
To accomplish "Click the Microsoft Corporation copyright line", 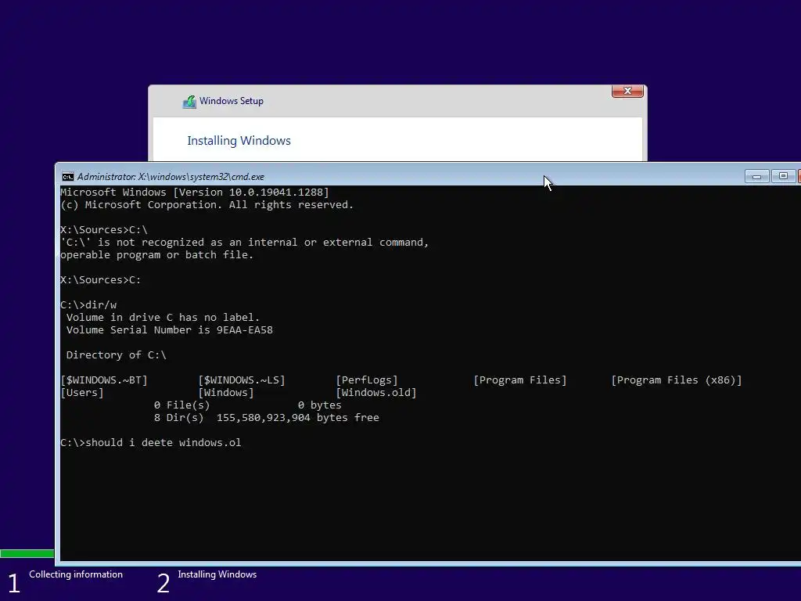I will 207,205.
